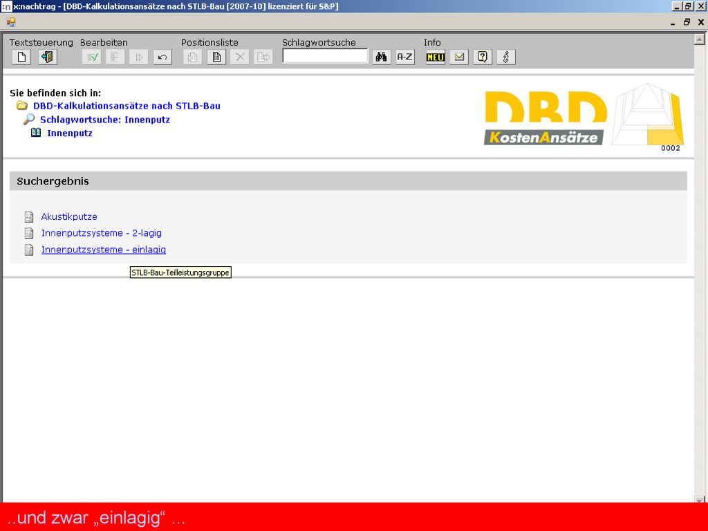Open the question mark help icon

[x=483, y=57]
